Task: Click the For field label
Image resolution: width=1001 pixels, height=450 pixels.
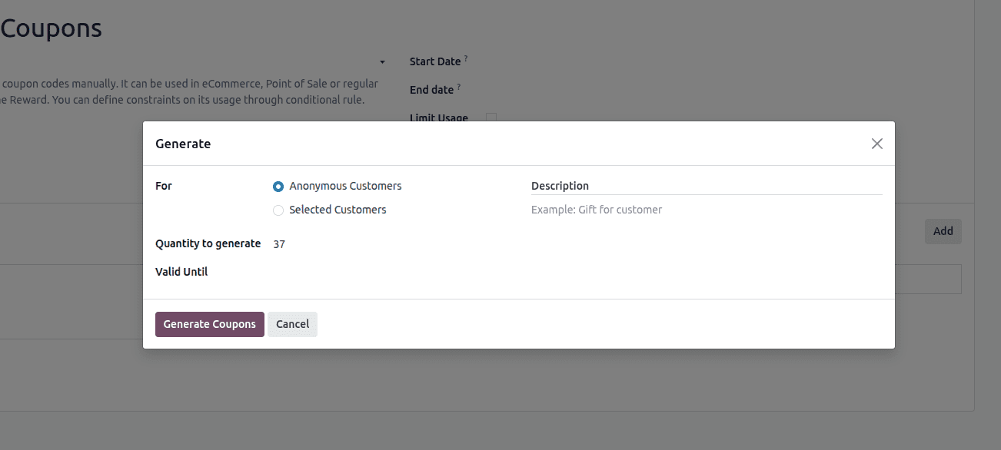Action: 163,185
